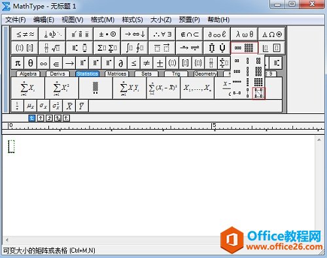327x258 pixels.
Task: Insert not-equal symbol from small bar
Action: click(x=146, y=63)
